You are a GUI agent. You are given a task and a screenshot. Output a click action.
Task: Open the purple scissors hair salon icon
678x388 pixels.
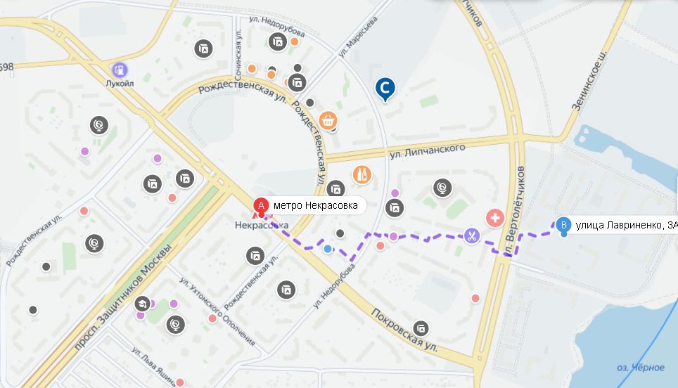(472, 236)
